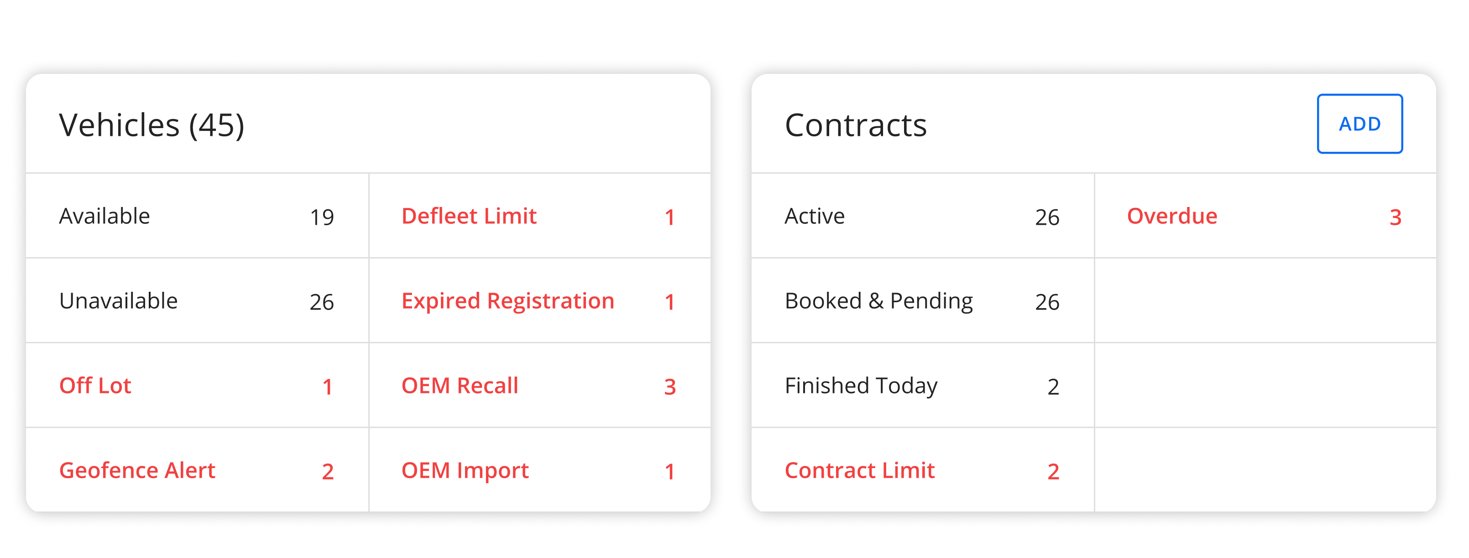View the Geofence Alert entry

[x=197, y=470]
